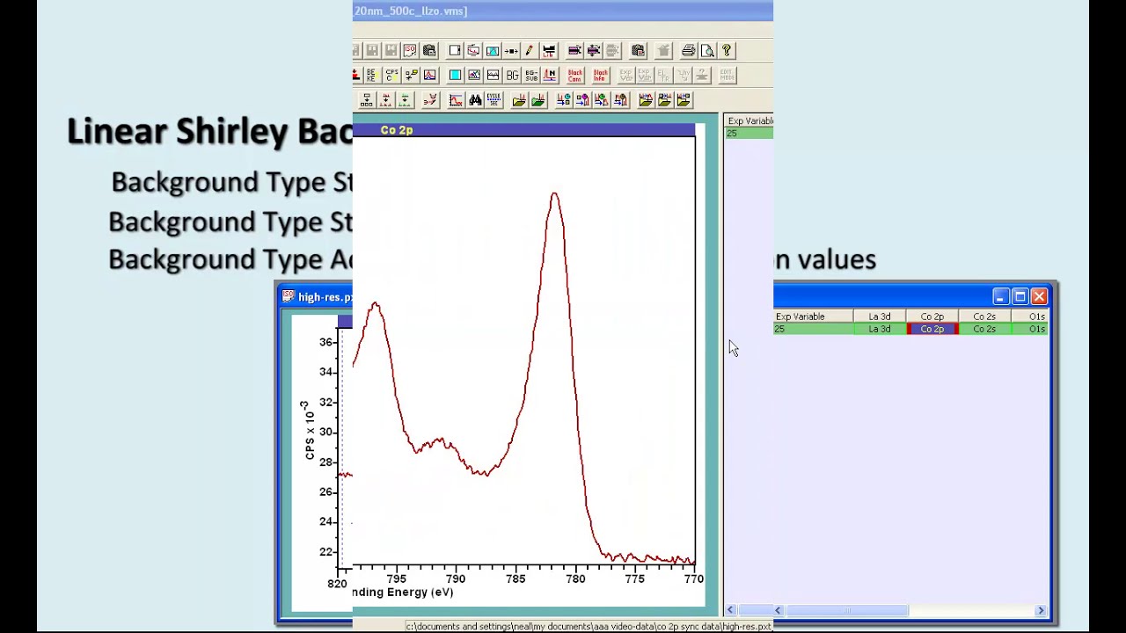Screen dimensions: 1126x633
Task: Select the green La 3d block cell
Action: pyautogui.click(x=880, y=329)
